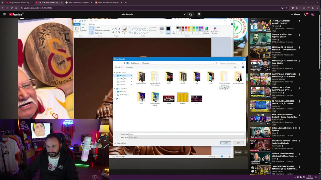Viewport: 321px width, 180px height.
Task: Collapse folders with Klasörleri Gizle
Action: point(120,143)
